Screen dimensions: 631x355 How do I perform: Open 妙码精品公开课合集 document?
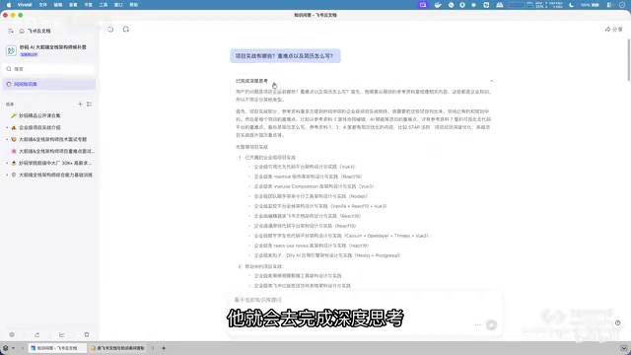[x=39, y=115]
